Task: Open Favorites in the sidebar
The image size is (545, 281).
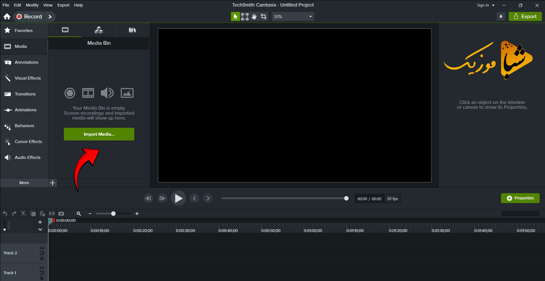Action: (x=24, y=30)
